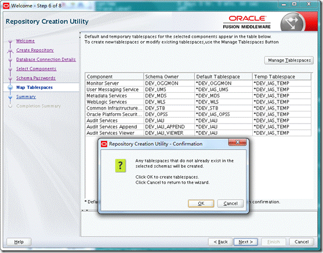
Task: Select the Map Tablespaces step
Action: (x=34, y=88)
